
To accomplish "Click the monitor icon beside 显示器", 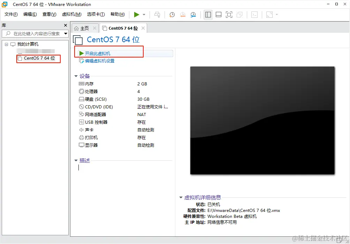I will click(82, 145).
